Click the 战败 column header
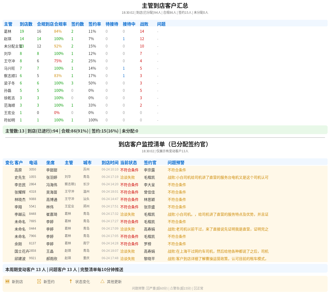 144,24
